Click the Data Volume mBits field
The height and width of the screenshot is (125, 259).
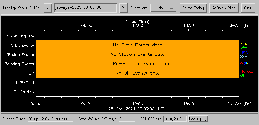(127, 119)
